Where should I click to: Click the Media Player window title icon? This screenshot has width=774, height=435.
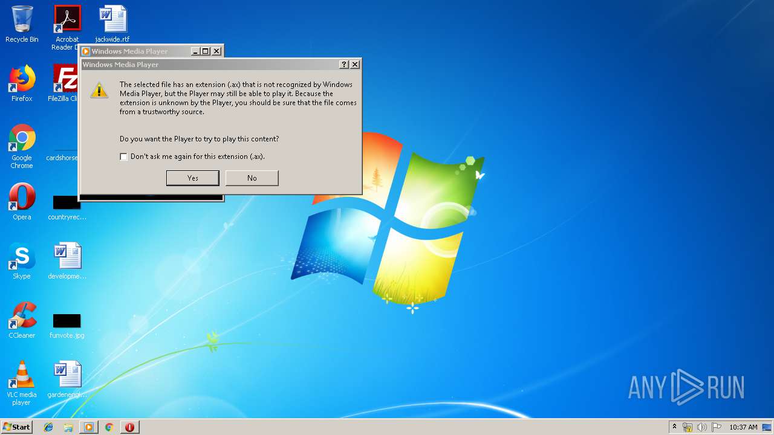point(86,51)
